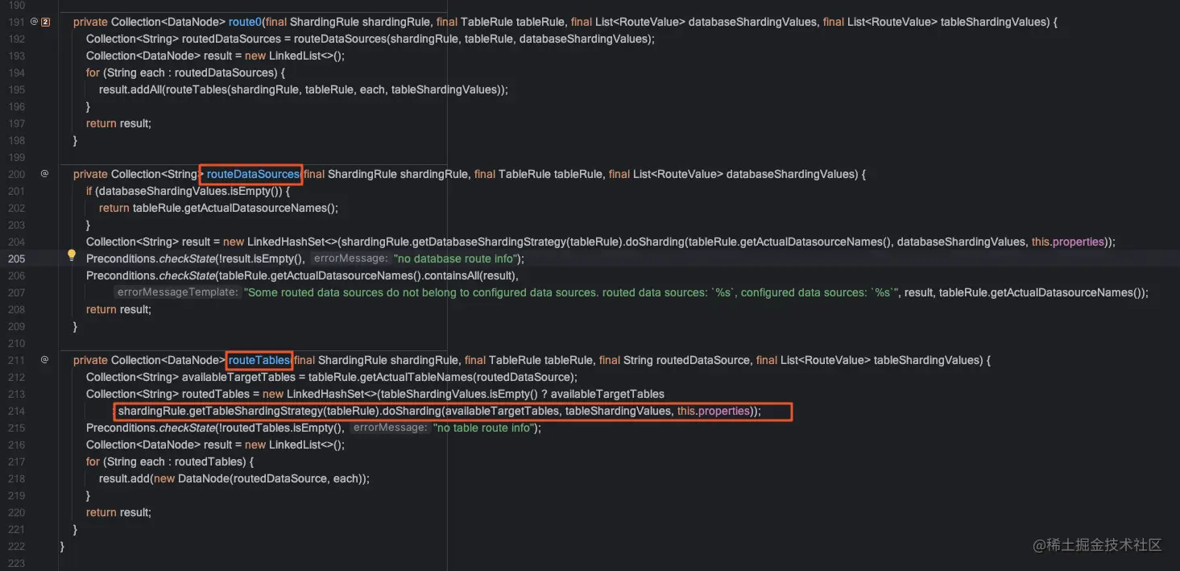Click the errorMessageTemplate: inlay hint
Screen dimensions: 1180x571
coord(177,292)
